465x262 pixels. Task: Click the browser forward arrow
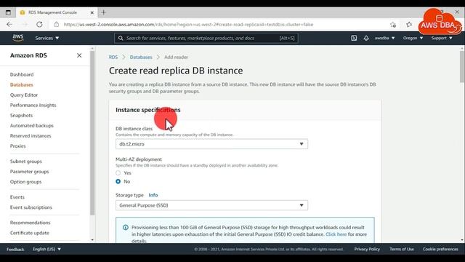point(25,24)
